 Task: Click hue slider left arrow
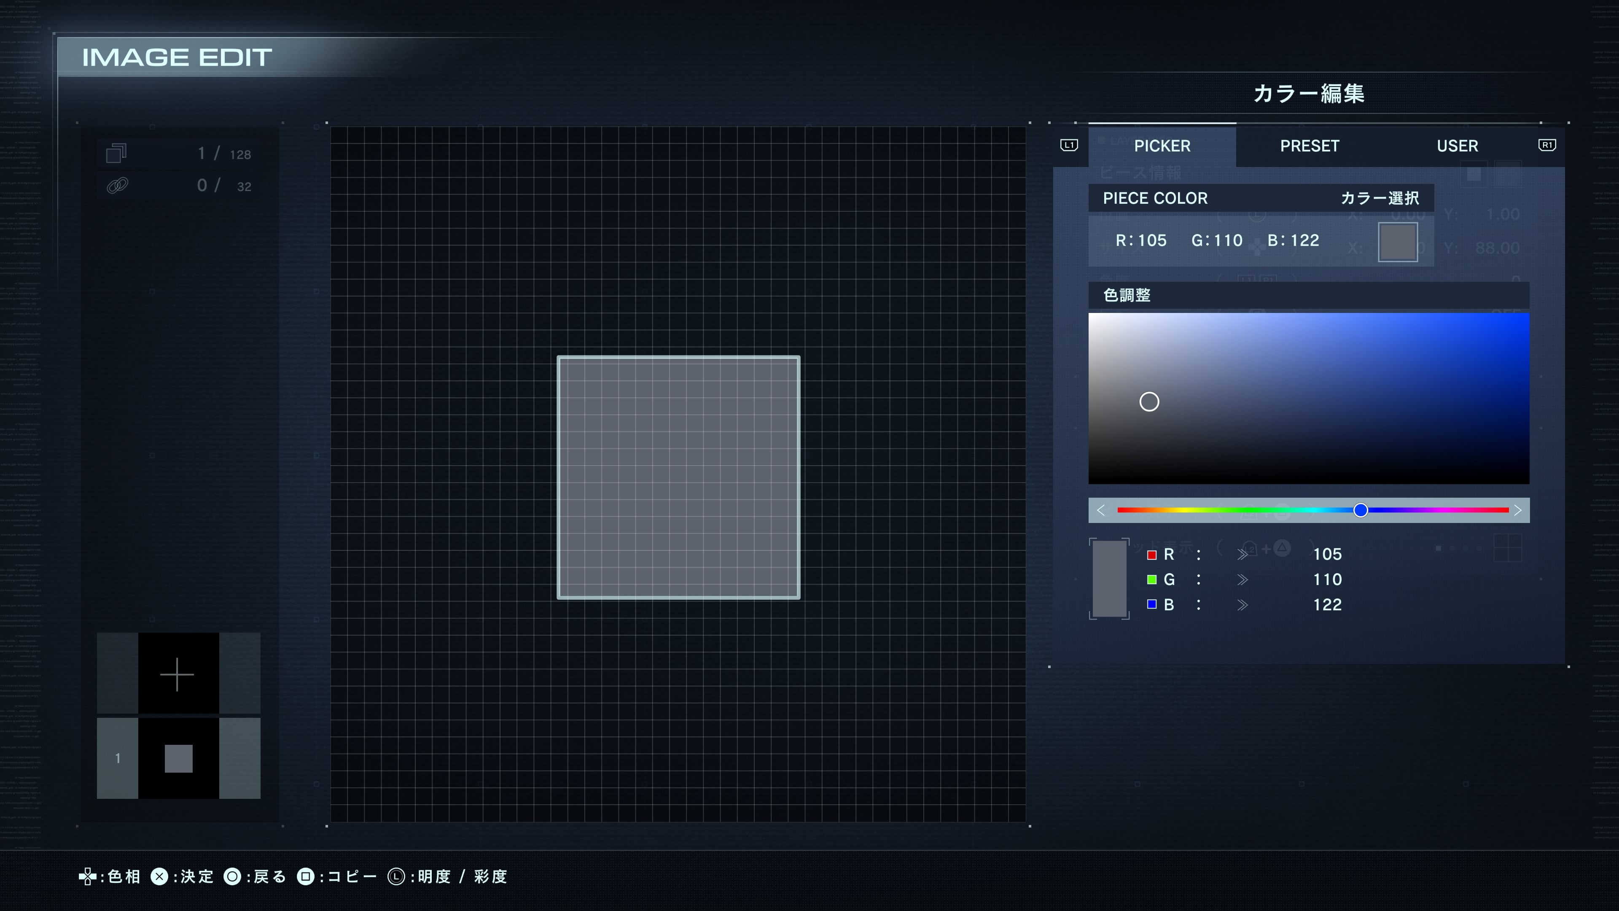click(1101, 510)
